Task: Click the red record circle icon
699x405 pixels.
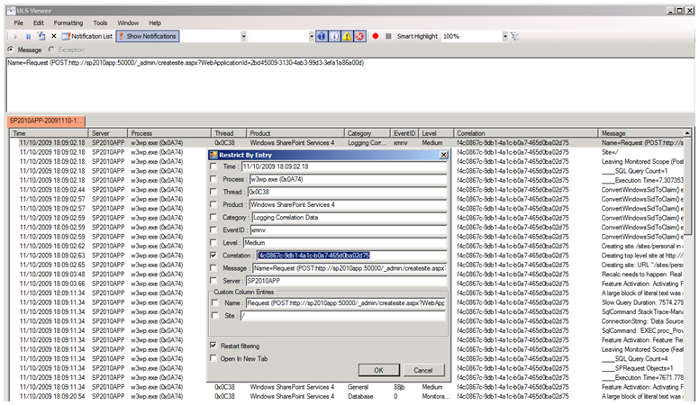Action: [x=375, y=36]
